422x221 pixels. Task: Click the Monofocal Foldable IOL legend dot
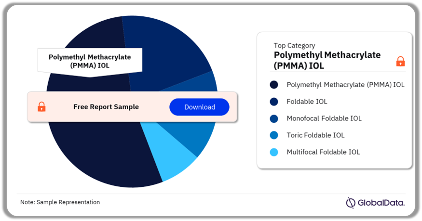click(x=274, y=118)
